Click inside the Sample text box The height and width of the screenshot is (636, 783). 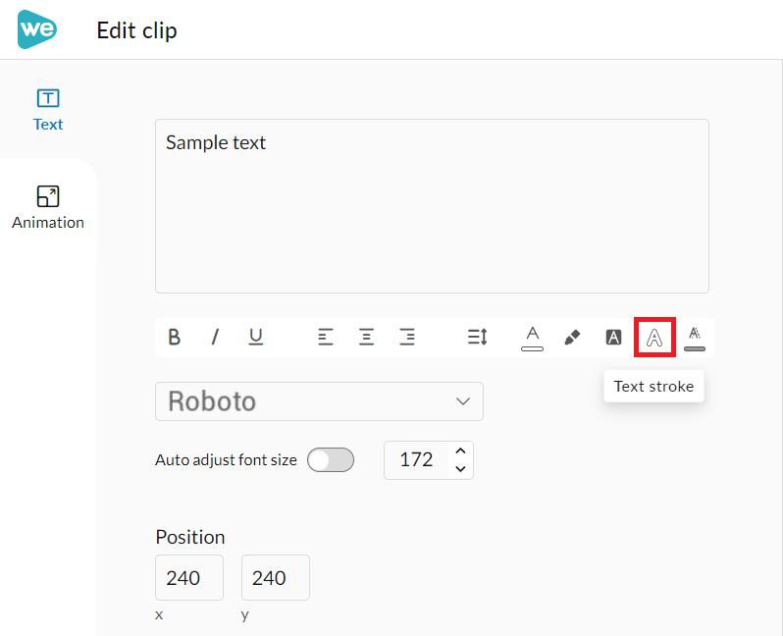432,206
